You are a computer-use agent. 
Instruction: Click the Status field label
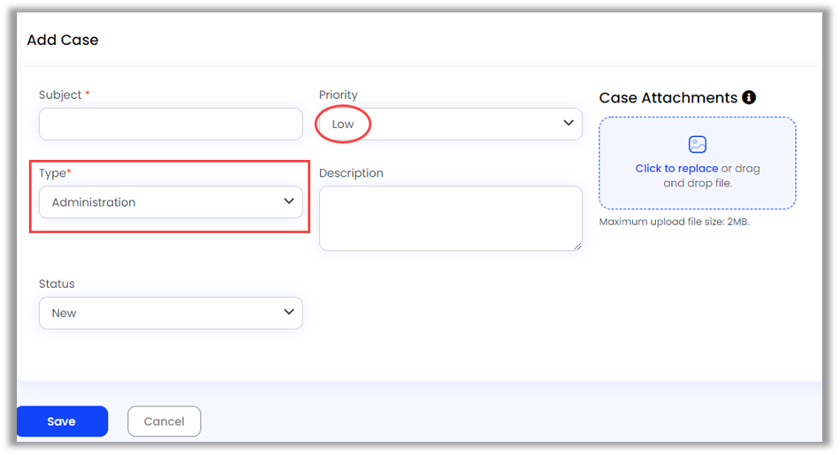(x=57, y=284)
